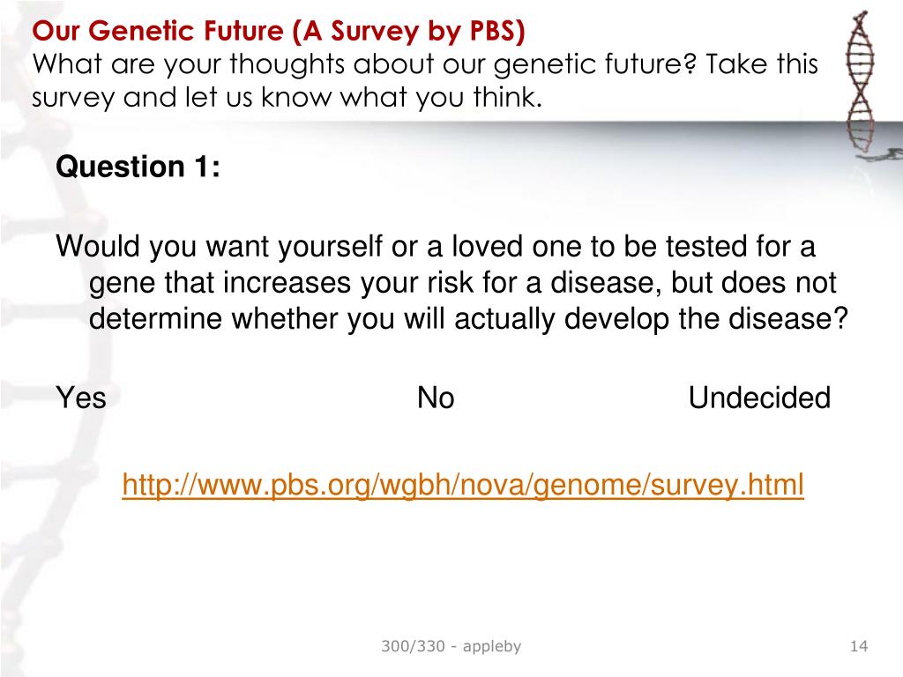This screenshot has height=677, width=903.
Task: Click the slide number 14
Action: point(859,646)
